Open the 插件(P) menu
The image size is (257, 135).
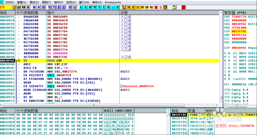(x=59, y=2)
